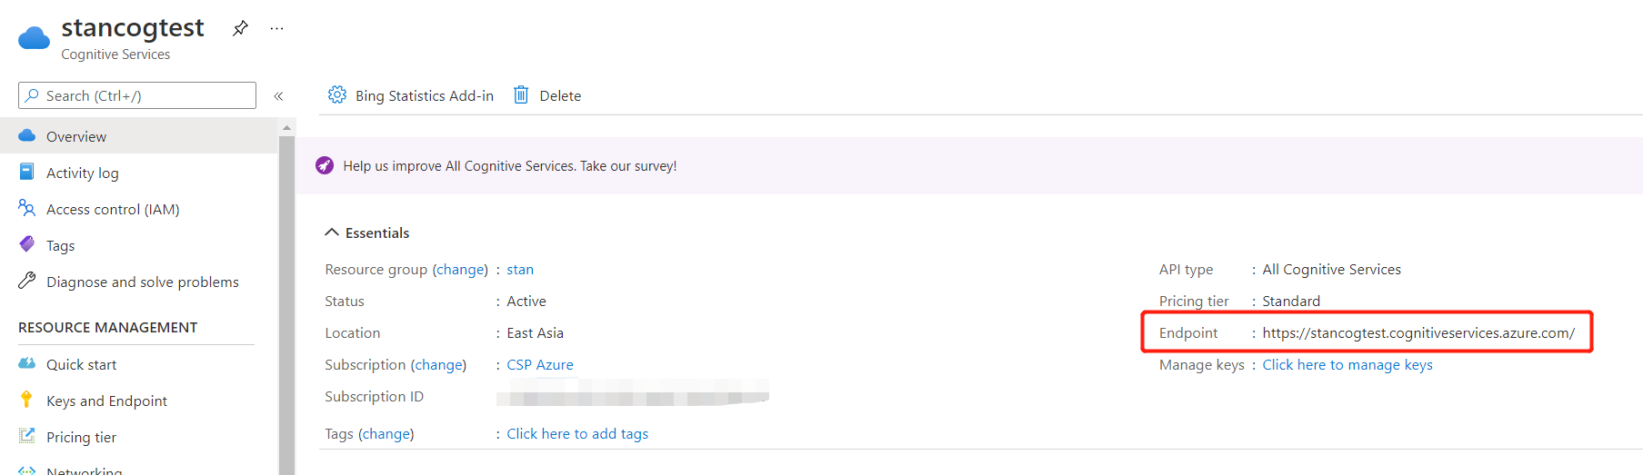Open the Quick start menu item

[x=81, y=364]
